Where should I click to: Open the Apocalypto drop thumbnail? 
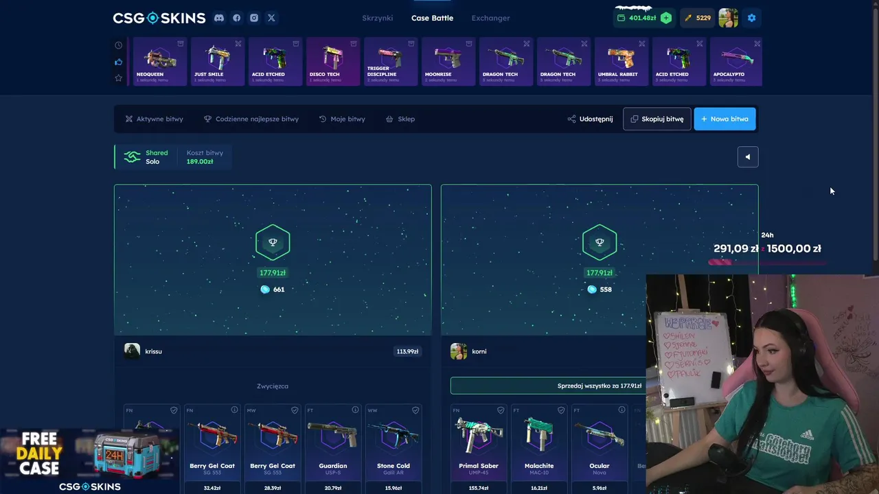735,61
